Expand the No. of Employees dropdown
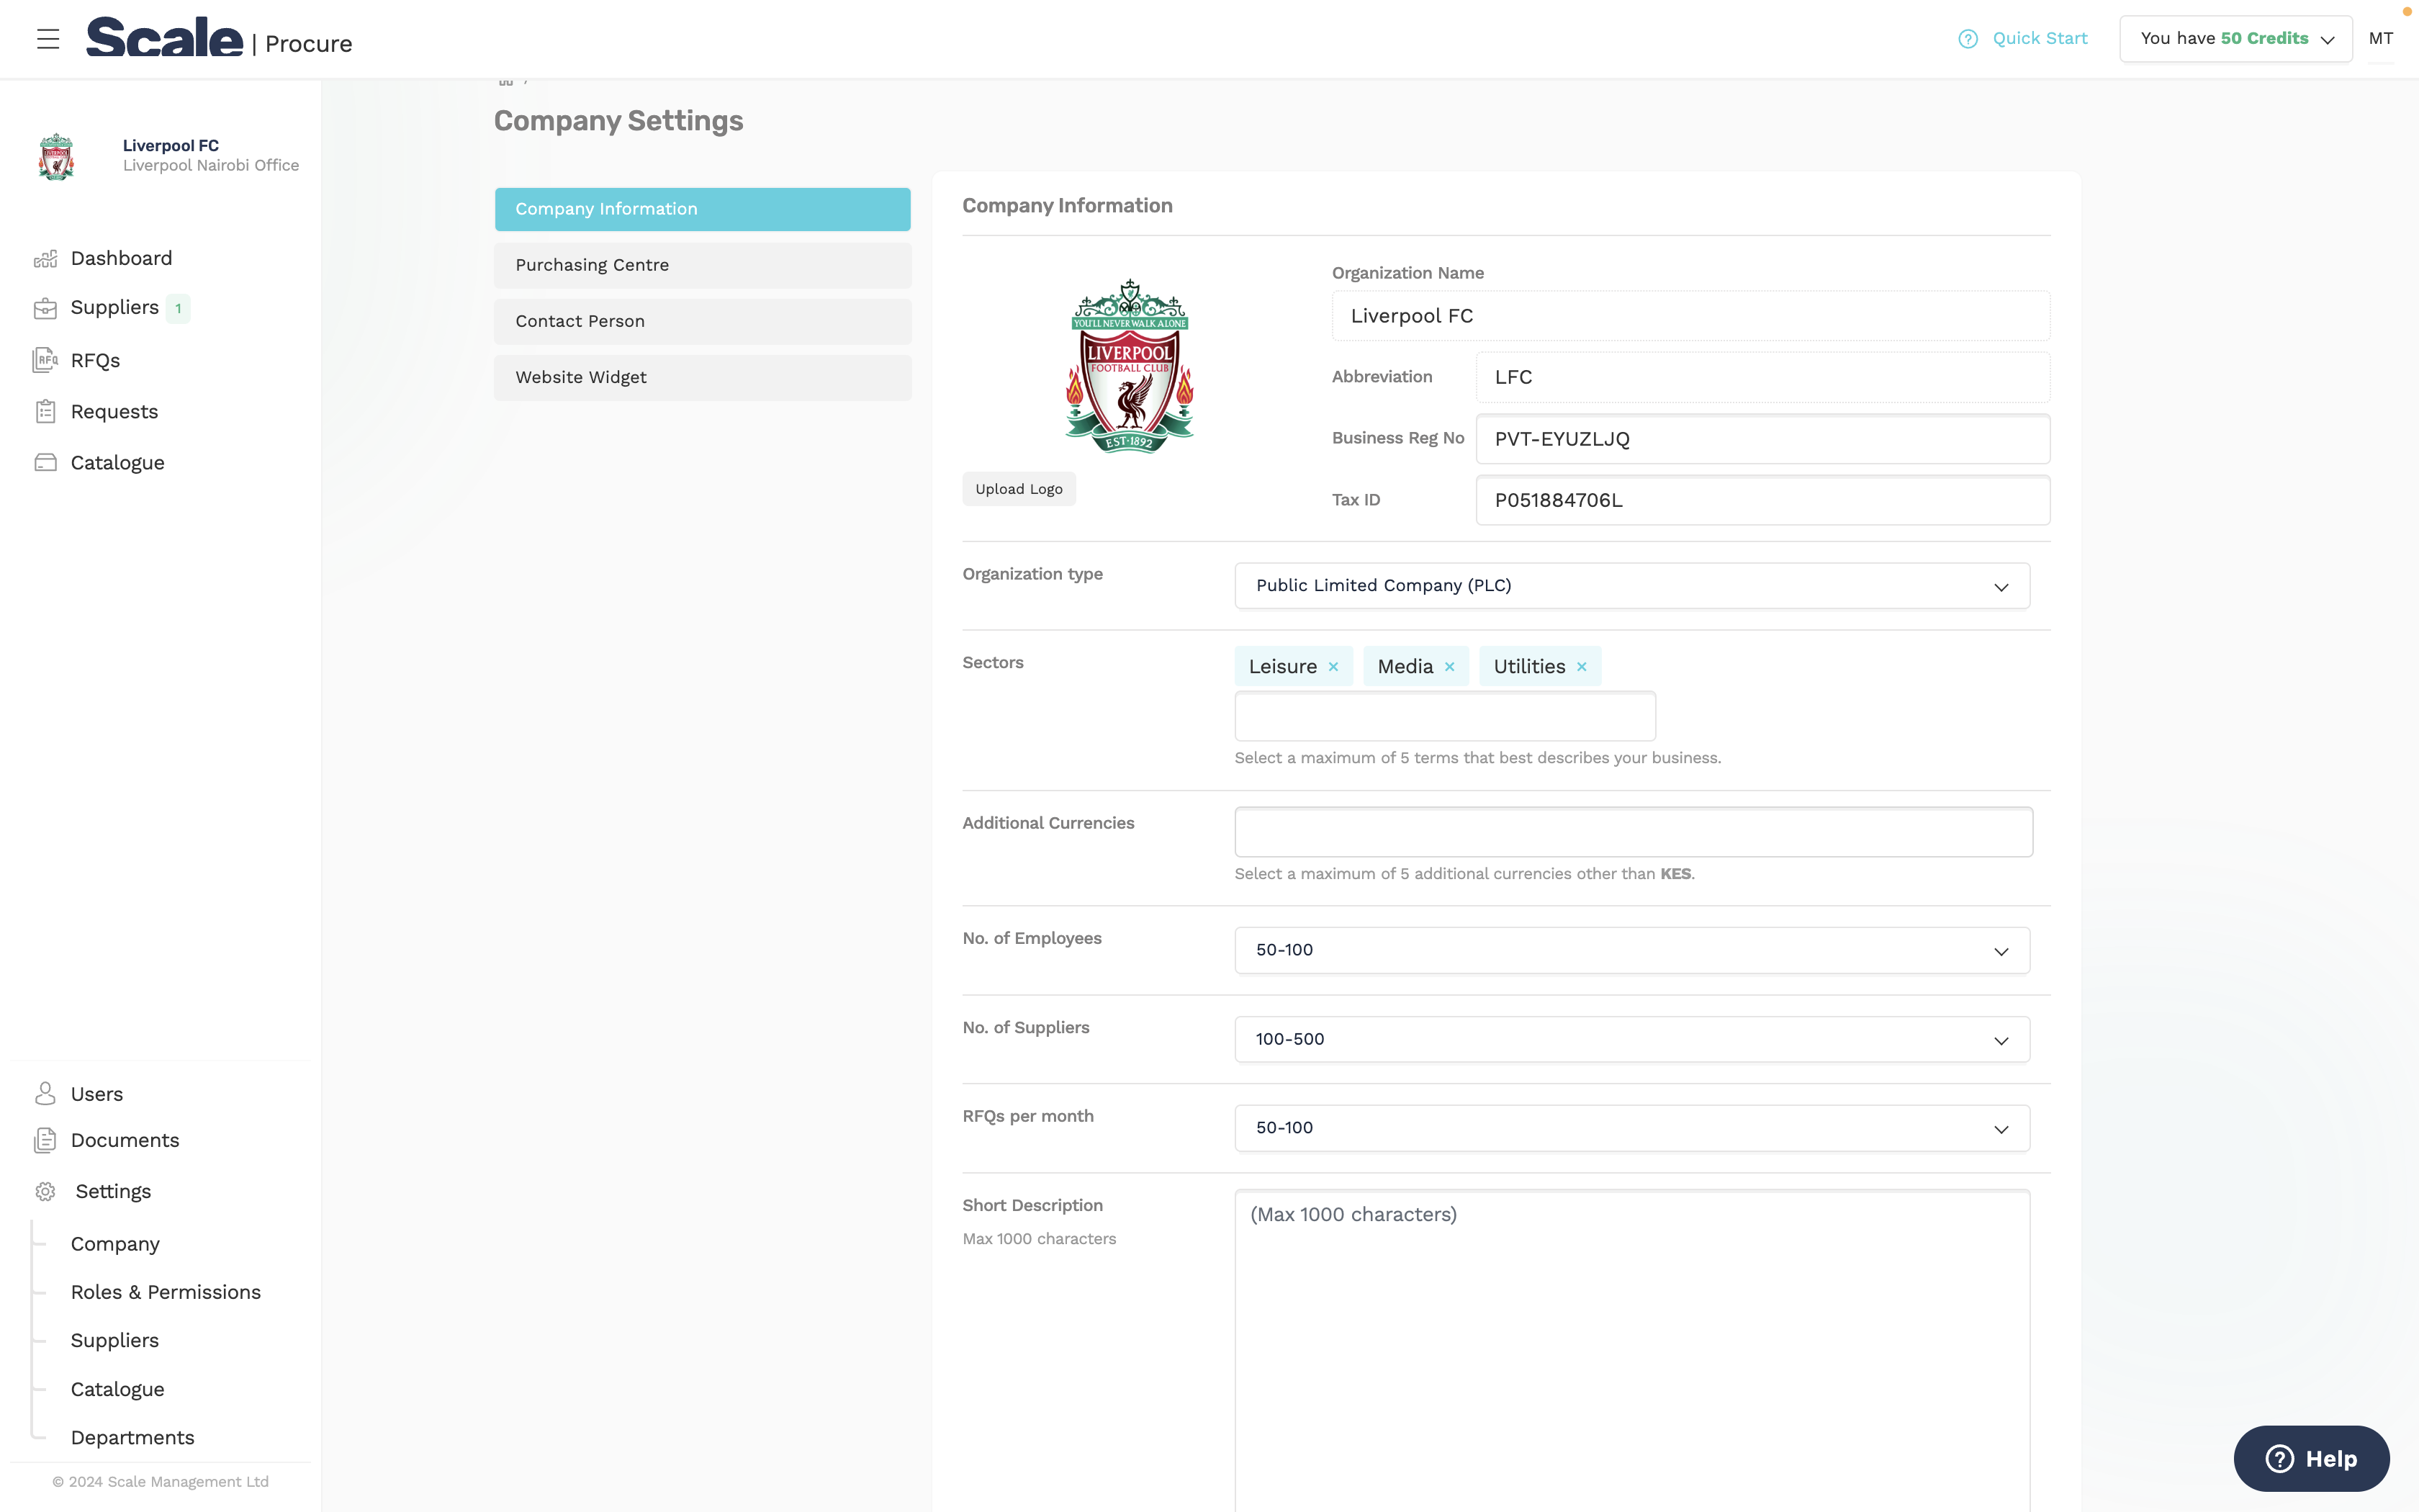This screenshot has height=1512, width=2419. [1631, 950]
